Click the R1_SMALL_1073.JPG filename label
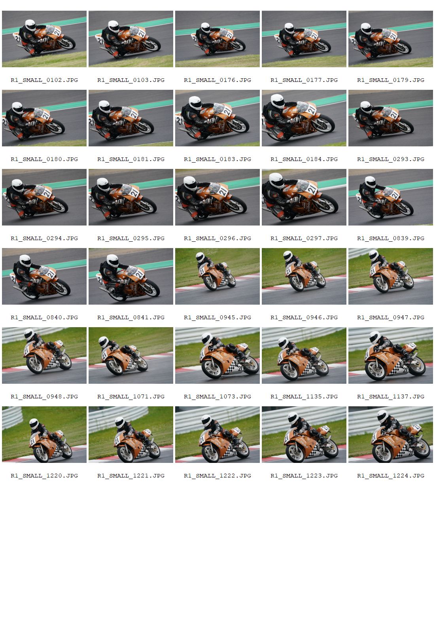Viewport: 435px width, 633px height. pos(217,396)
